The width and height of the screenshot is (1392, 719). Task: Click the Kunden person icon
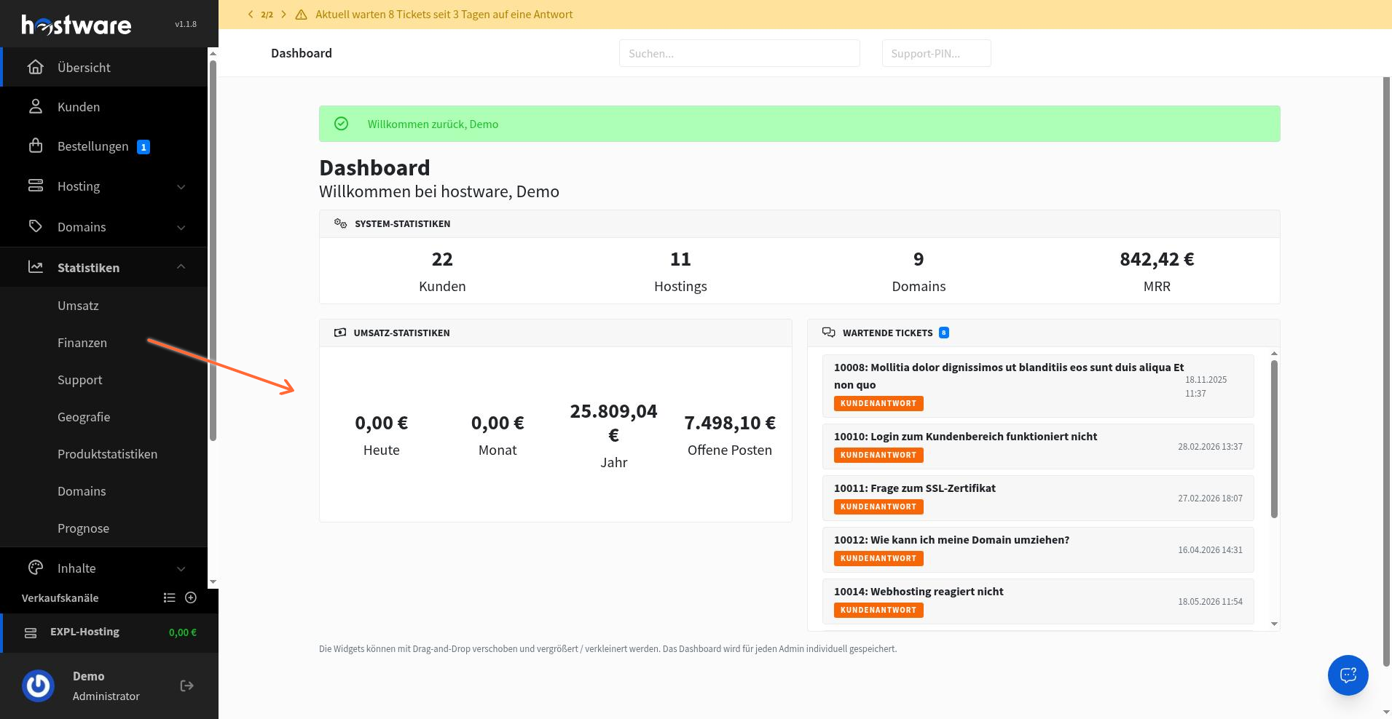coord(36,106)
